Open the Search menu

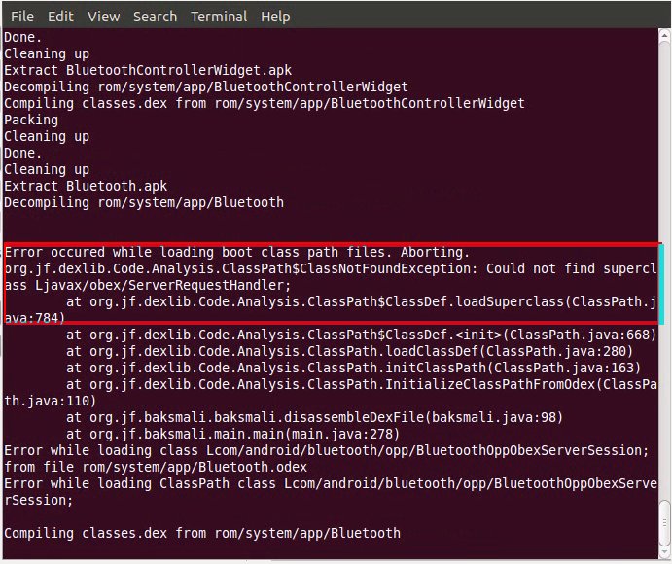[155, 17]
